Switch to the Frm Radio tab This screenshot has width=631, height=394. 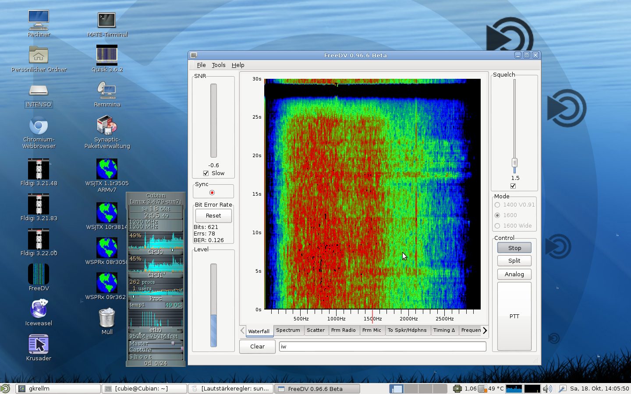[343, 331]
